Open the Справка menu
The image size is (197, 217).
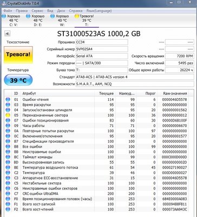[76, 11]
